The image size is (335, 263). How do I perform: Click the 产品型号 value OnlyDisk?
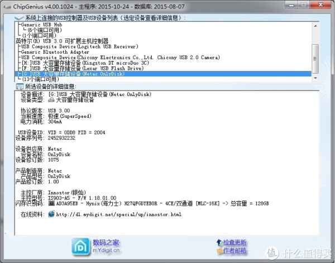(x=59, y=176)
